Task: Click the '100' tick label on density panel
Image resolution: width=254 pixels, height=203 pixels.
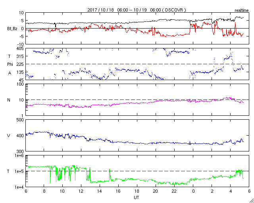Action: 21,84
